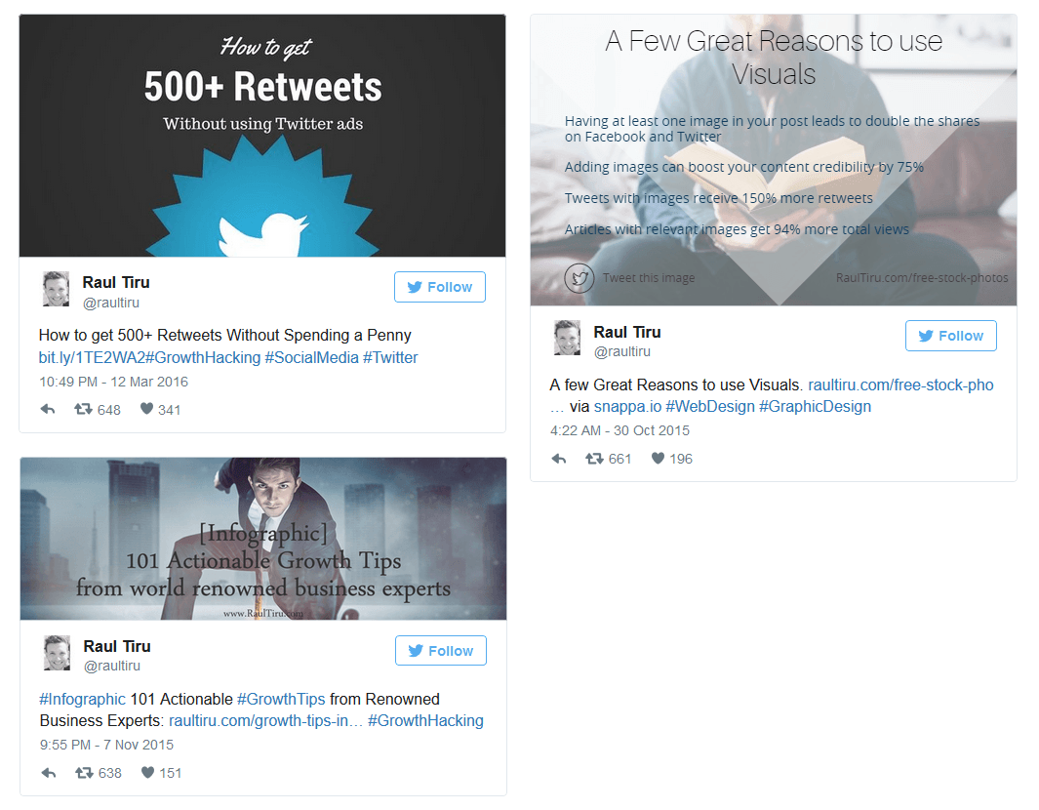This screenshot has height=810, width=1039.
Task: Follow Raul Tiru on the Visuals tweet
Action: (x=951, y=336)
